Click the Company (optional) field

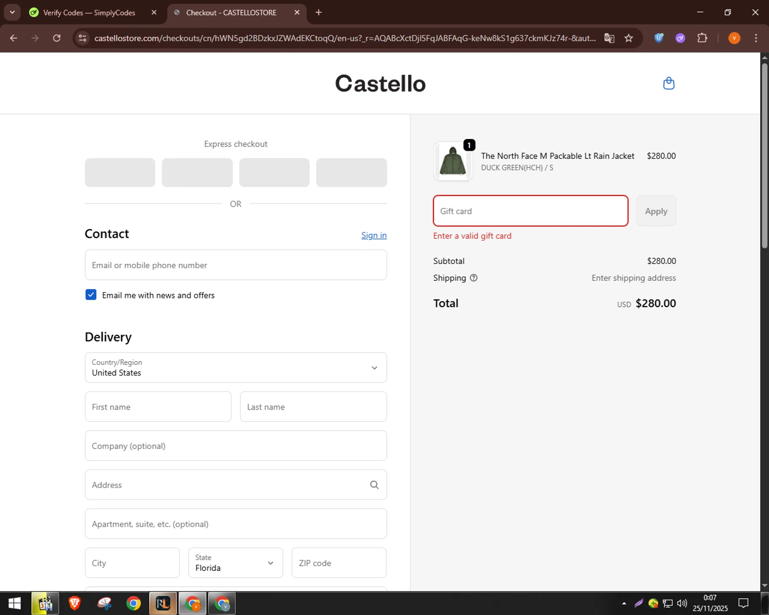236,446
